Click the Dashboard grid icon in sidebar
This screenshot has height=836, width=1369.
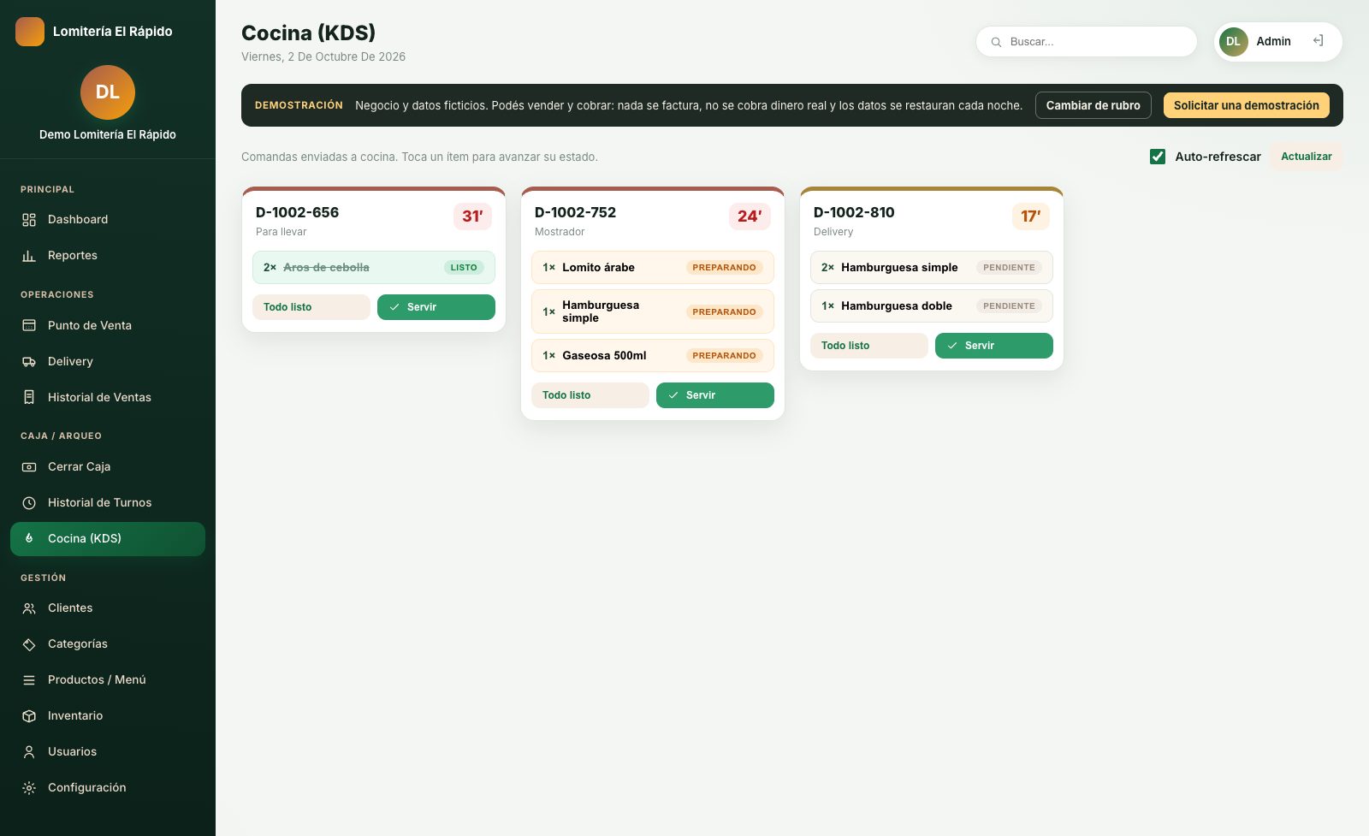(x=29, y=220)
